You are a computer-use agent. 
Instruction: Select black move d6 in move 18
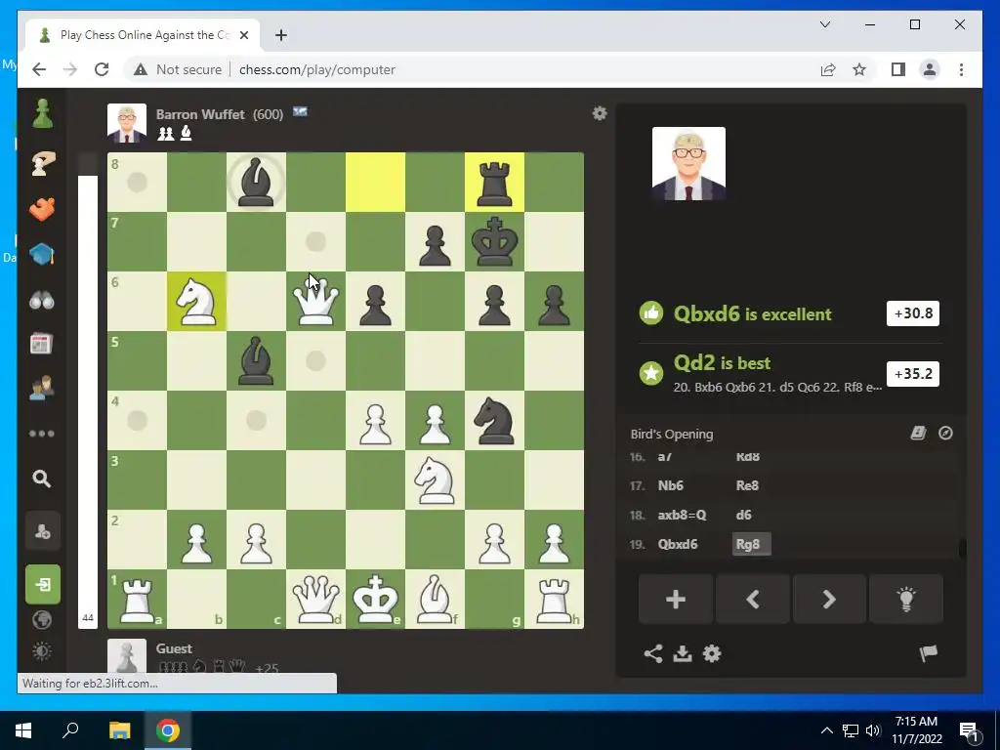(743, 515)
